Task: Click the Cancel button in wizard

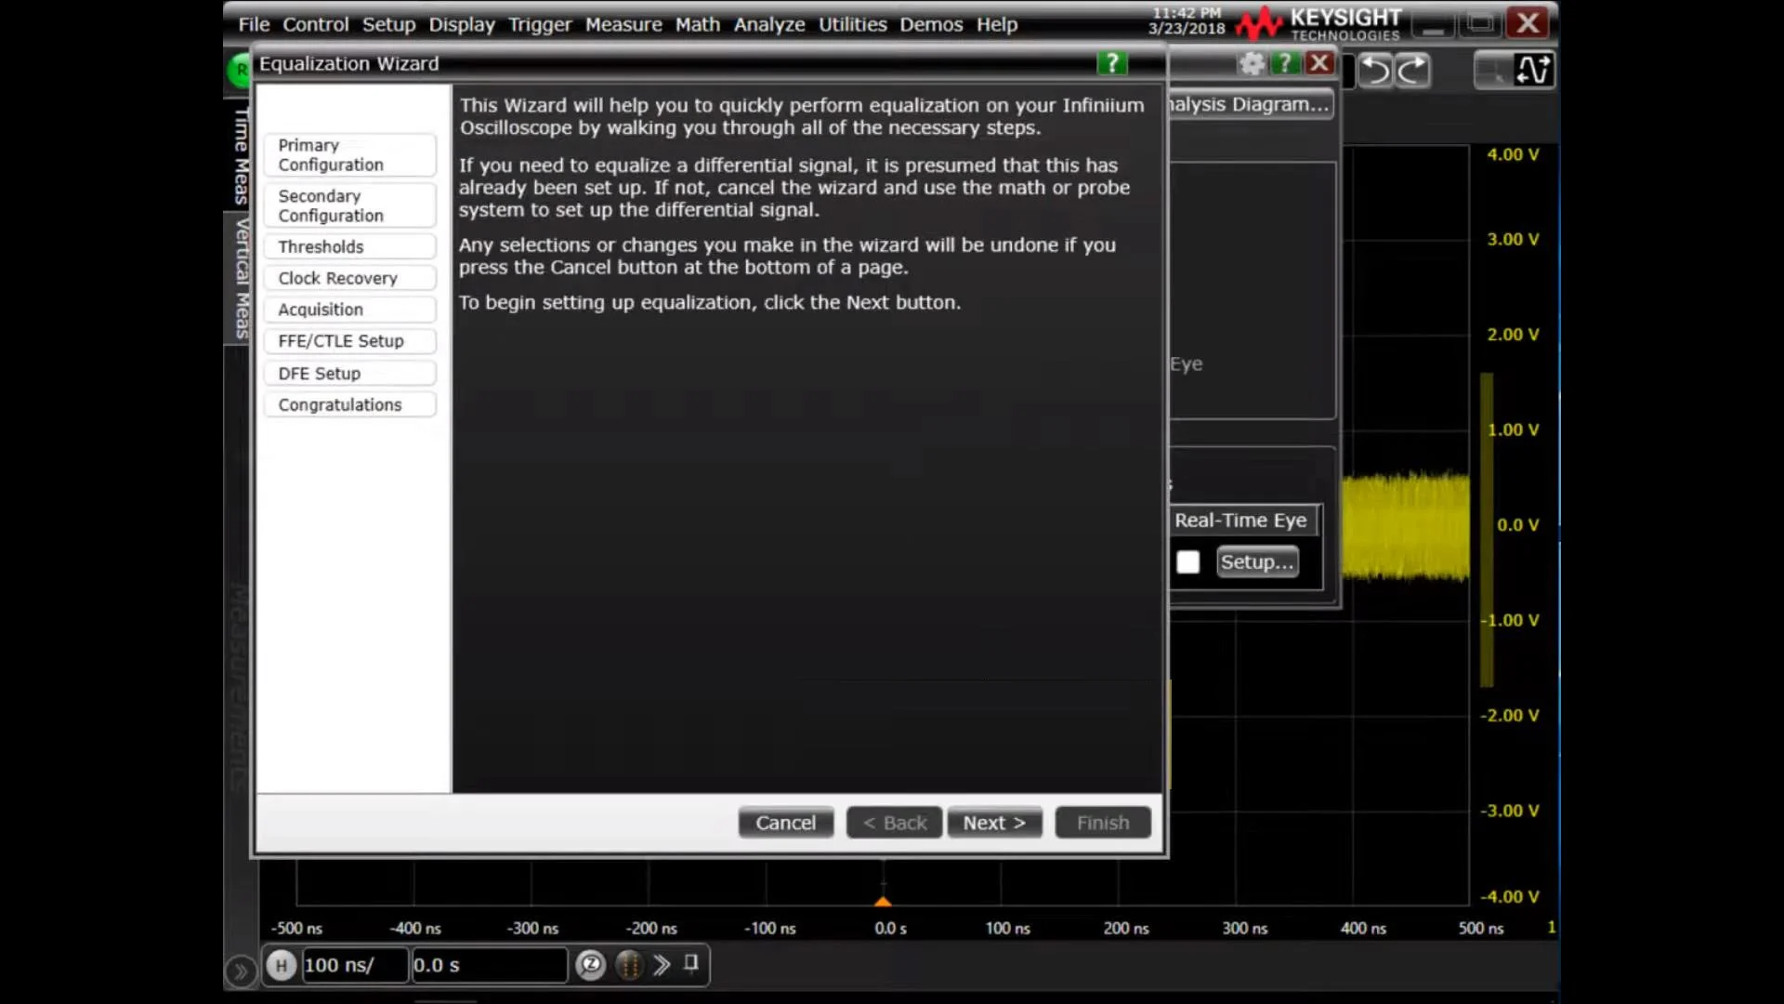Action: pos(785,823)
